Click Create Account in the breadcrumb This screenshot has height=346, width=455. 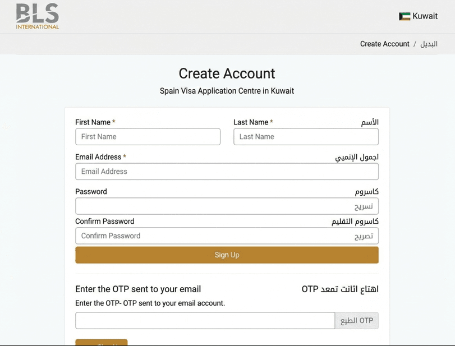point(384,44)
